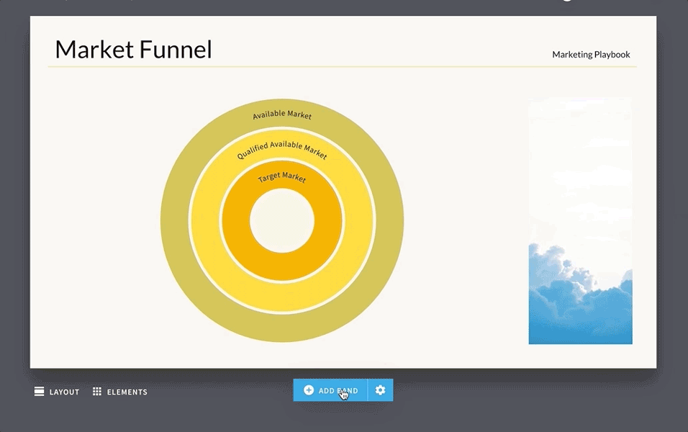
Task: Select the Market Funnel slide title
Action: click(133, 50)
